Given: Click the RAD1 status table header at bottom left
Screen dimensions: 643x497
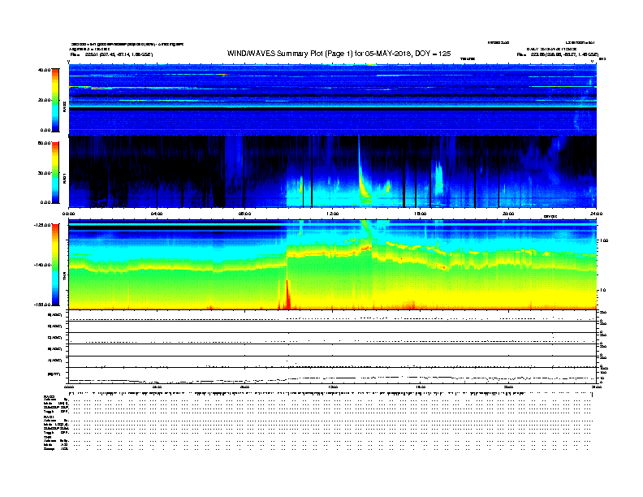Looking at the screenshot, I should pos(50,417).
